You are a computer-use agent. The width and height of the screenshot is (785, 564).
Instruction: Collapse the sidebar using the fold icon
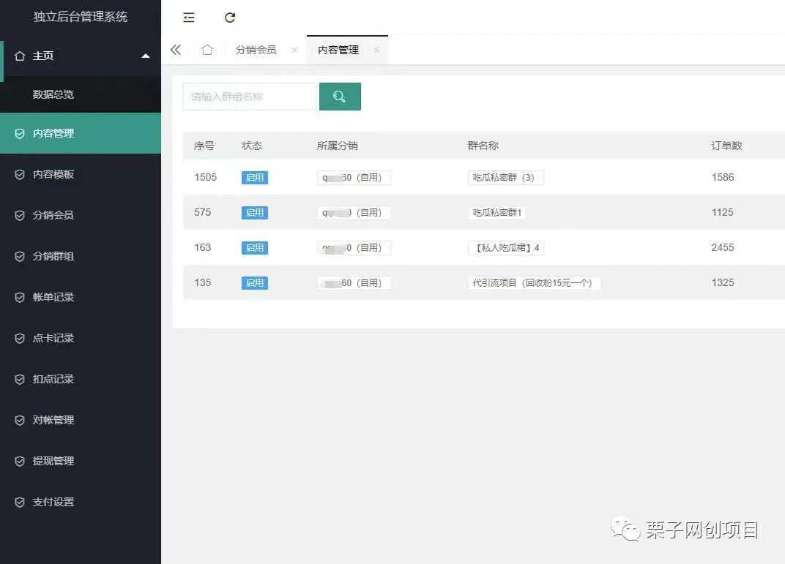189,17
